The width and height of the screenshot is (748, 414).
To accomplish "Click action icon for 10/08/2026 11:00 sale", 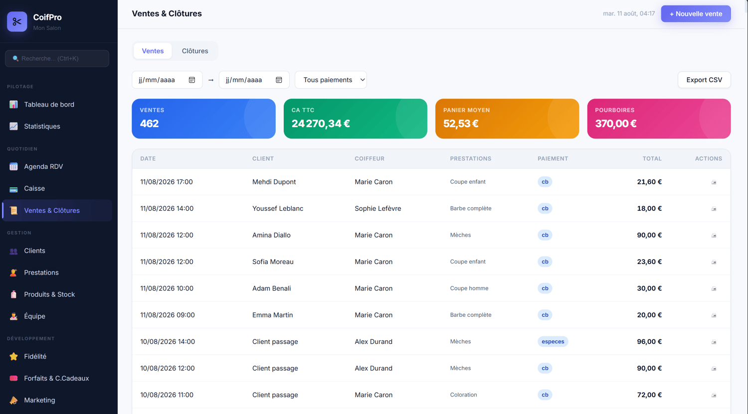I will coord(714,396).
